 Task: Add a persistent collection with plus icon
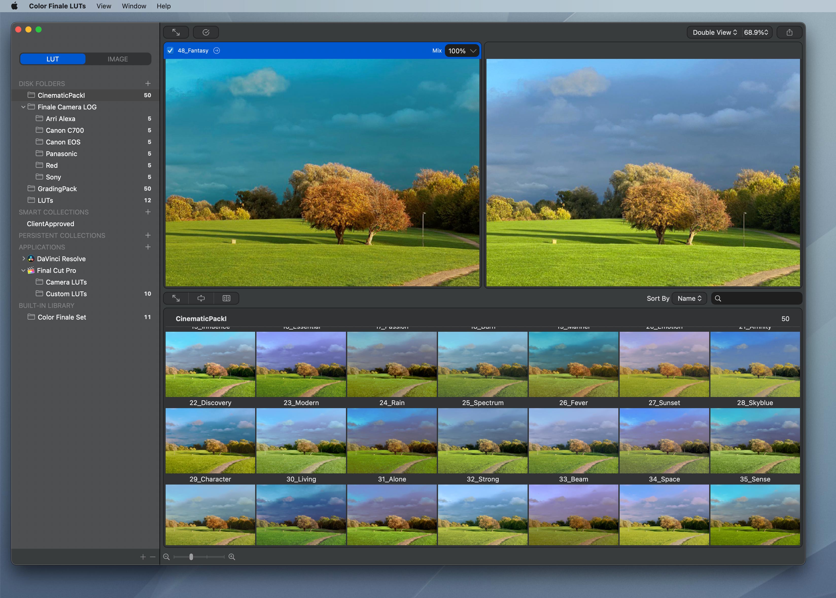(x=148, y=235)
